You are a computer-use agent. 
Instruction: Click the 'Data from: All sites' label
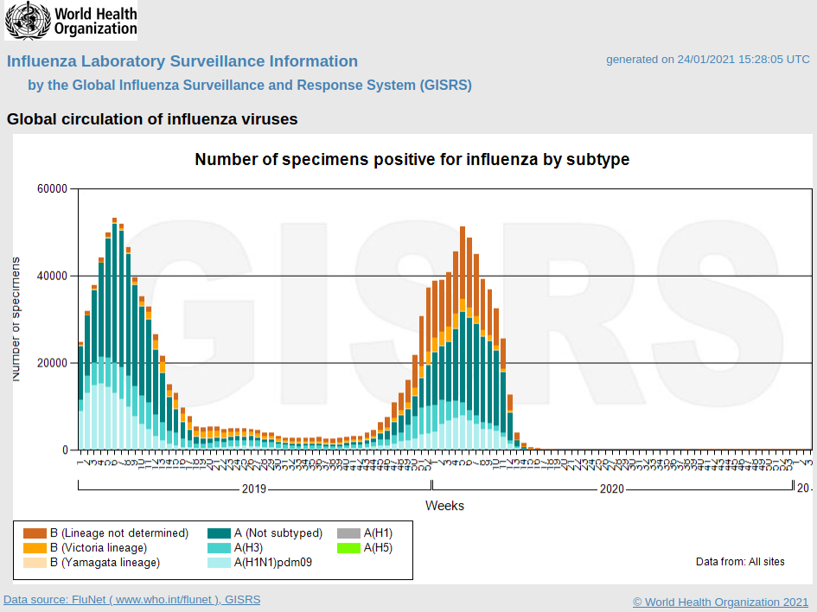740,562
